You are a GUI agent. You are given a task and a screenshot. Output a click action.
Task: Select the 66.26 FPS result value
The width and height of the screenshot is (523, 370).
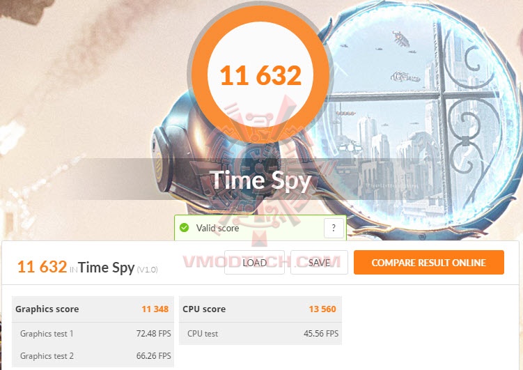153,356
